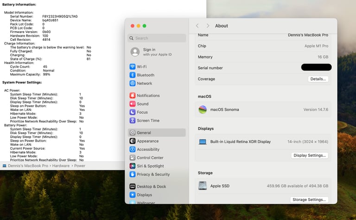The width and height of the screenshot is (356, 220).
Task: Open the Appearance icon in sidebar
Action: click(133, 141)
